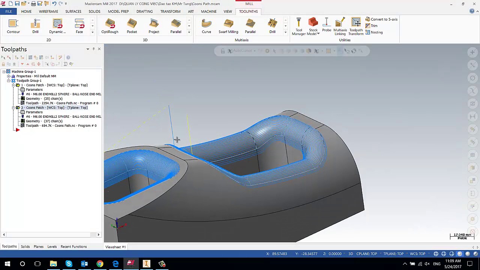
Task: Open the Toolpaths panel options dropdown
Action: [88, 49]
